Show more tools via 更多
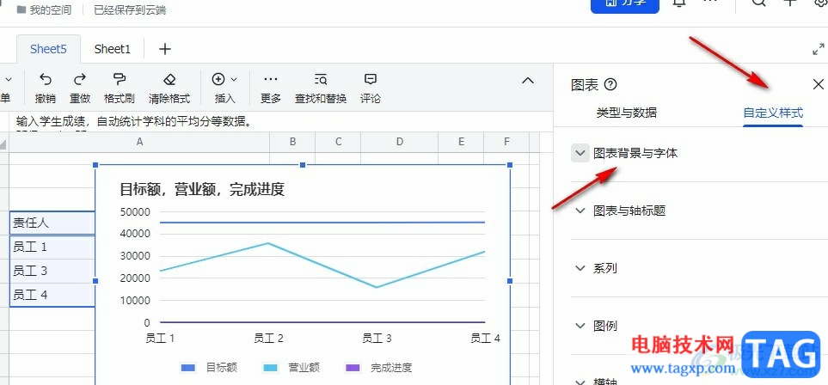Screen dimensions: 828x385 point(270,89)
